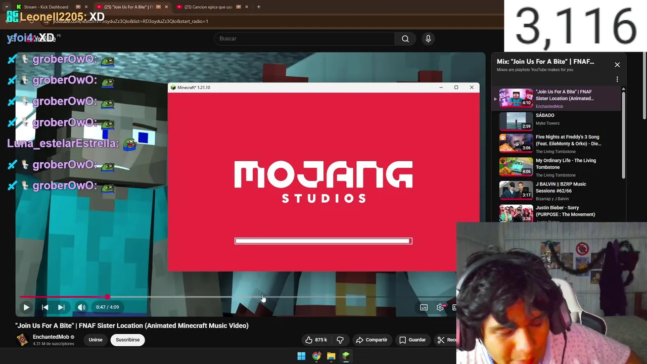
Task: Open the EnchantedMob channel avatar
Action: click(x=22, y=340)
